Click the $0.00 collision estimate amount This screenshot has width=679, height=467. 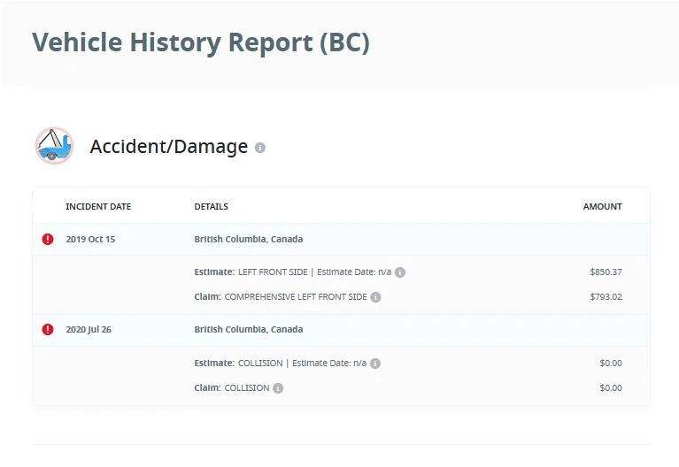(x=611, y=363)
